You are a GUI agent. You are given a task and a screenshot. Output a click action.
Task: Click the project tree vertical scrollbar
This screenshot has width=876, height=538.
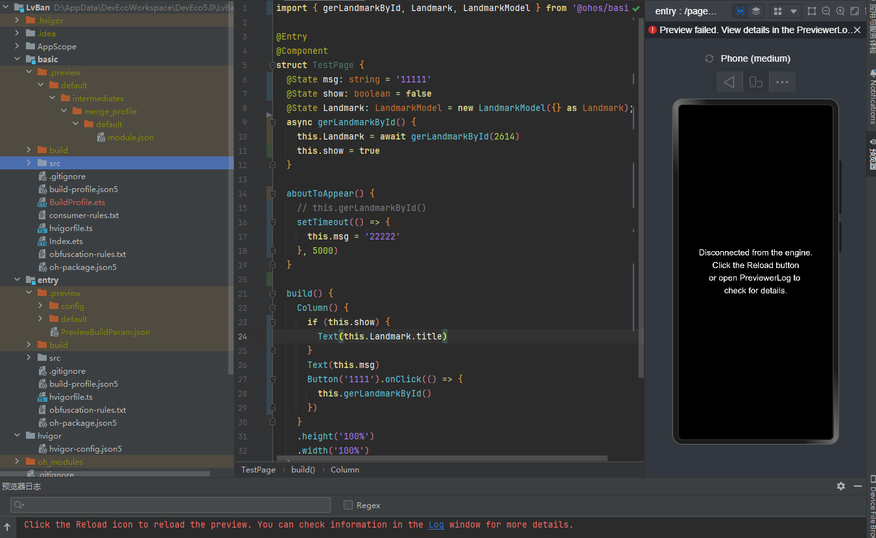(231, 188)
